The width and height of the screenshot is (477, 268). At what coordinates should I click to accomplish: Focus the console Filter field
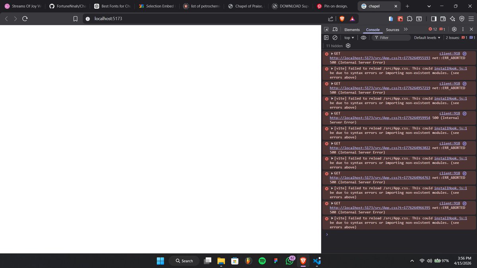click(391, 38)
